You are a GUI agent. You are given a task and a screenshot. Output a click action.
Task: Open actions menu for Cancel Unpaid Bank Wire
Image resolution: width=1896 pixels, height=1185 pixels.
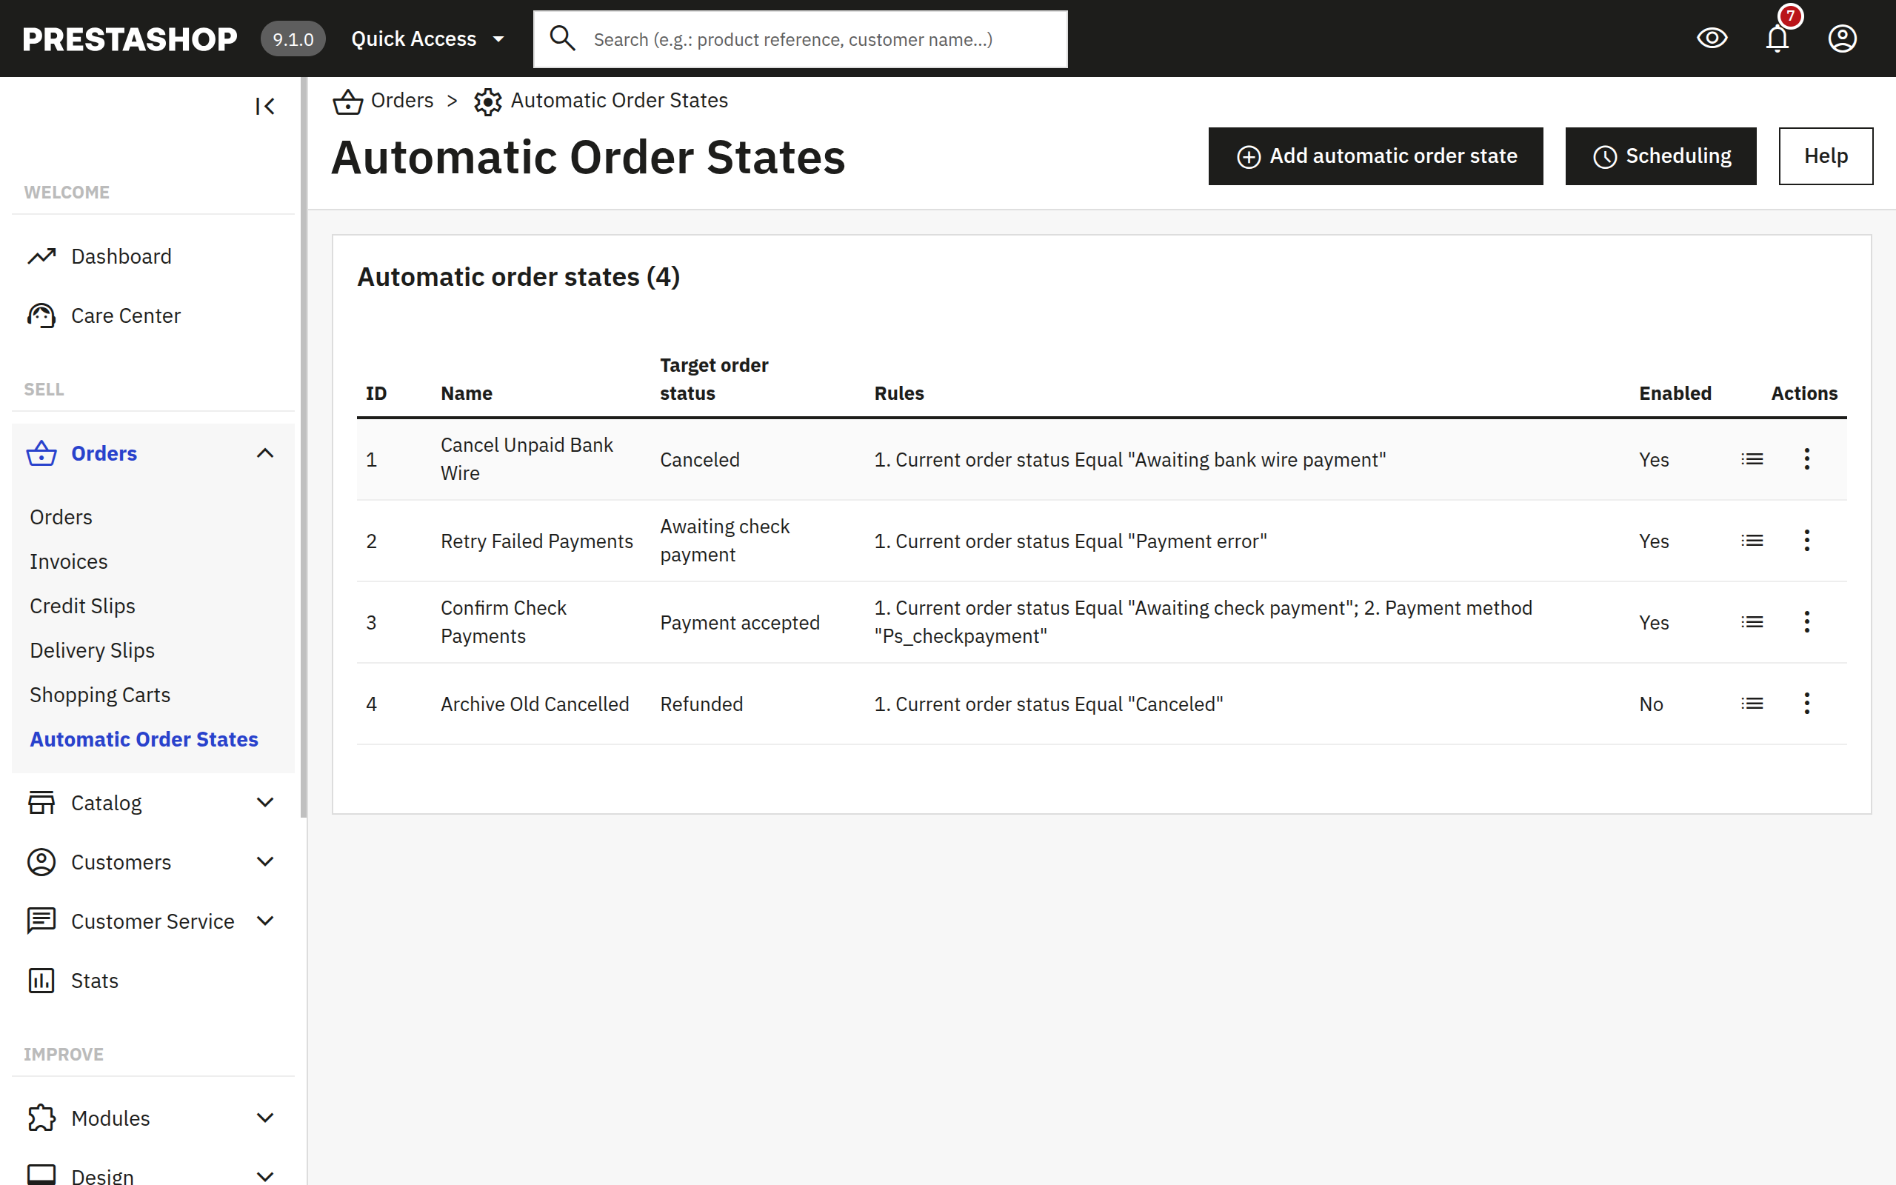click(x=1806, y=459)
